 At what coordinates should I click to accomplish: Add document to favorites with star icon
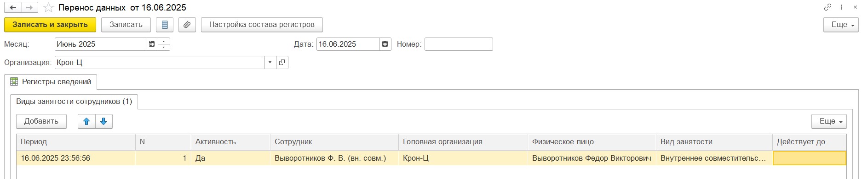(48, 8)
